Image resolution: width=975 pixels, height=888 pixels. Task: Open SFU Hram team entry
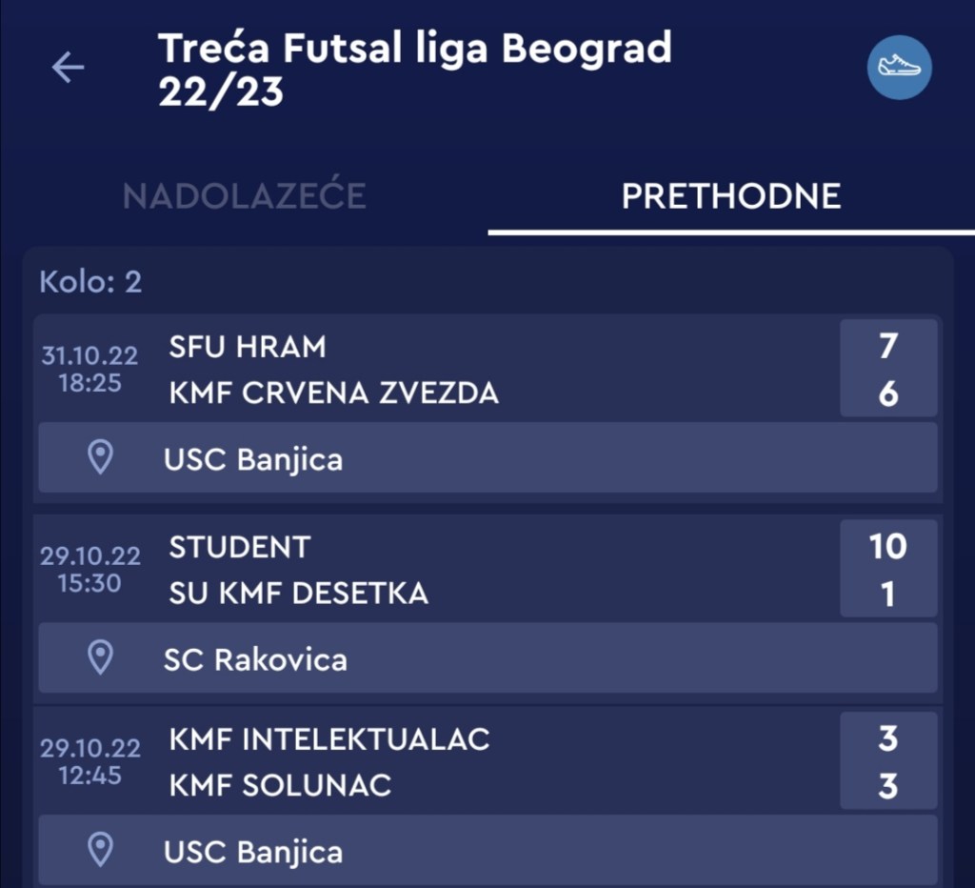pos(248,347)
